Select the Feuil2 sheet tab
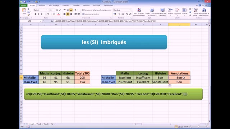The width and height of the screenshot is (230, 129). [x=39, y=124]
